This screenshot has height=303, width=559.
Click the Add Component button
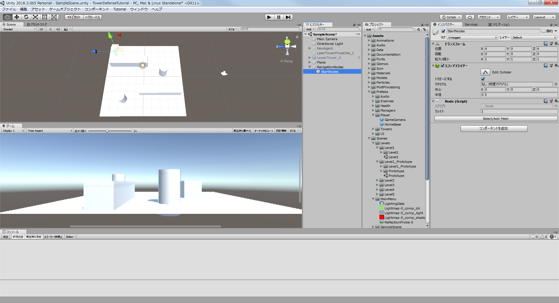(494, 128)
